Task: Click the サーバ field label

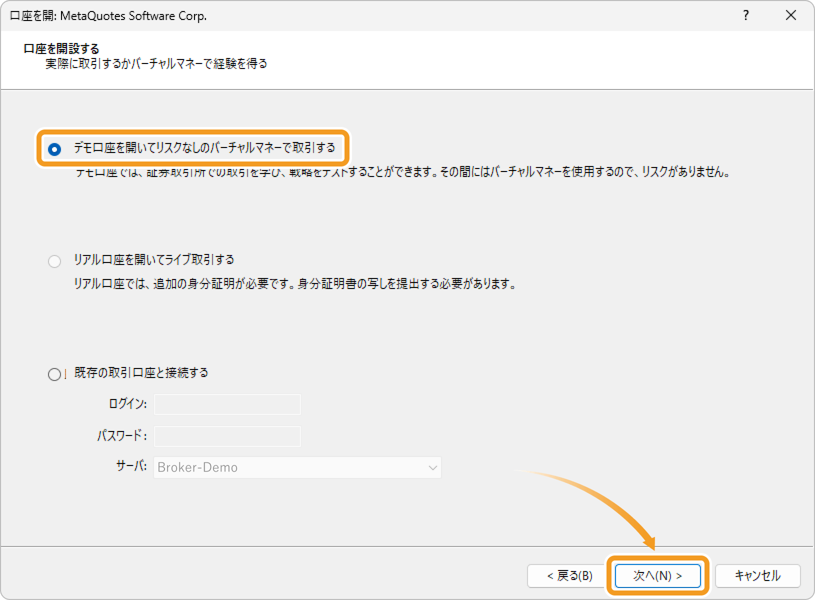Action: [x=131, y=466]
